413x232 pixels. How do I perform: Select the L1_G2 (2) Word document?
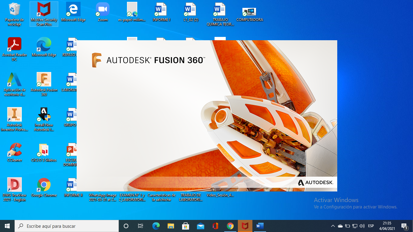(x=191, y=12)
